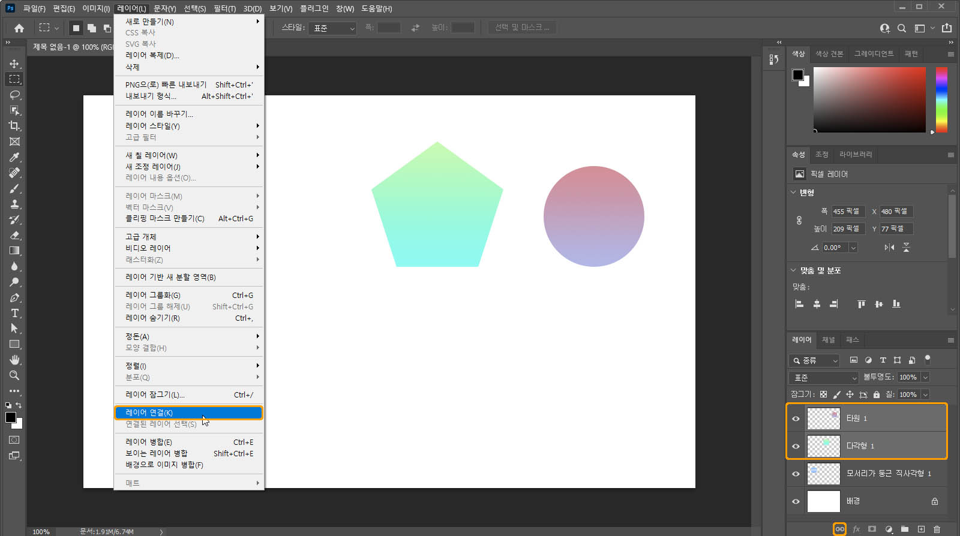Click the X 480 픽셀 field

coord(896,212)
